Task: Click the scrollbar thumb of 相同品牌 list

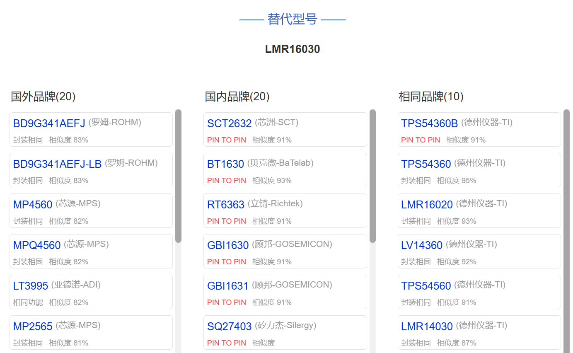Action: [566, 231]
